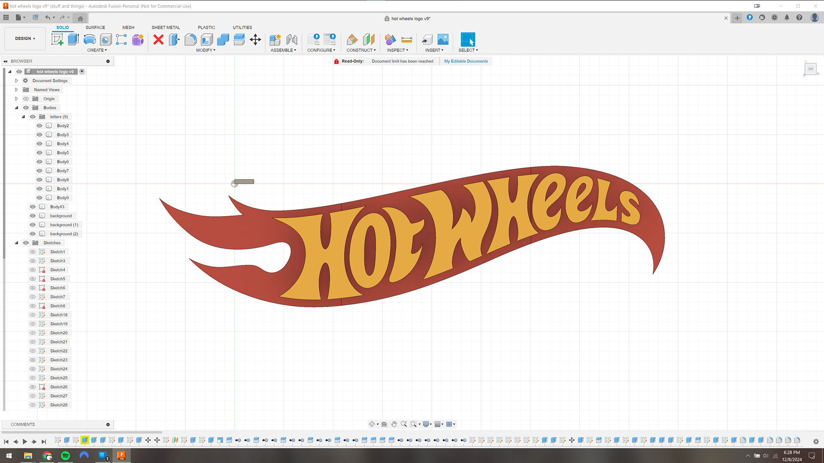The height and width of the screenshot is (463, 824).
Task: Select the Create Form purple icon
Action: point(138,39)
